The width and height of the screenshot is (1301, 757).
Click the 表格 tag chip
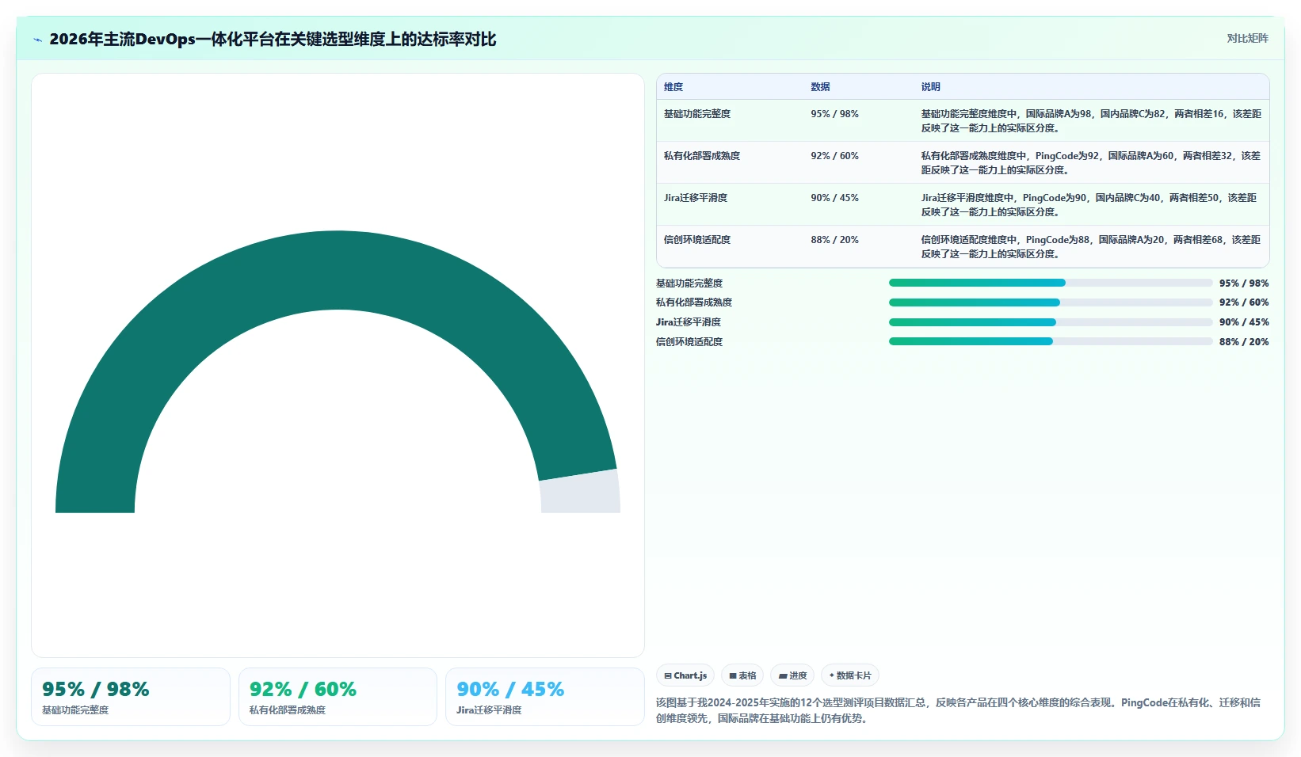click(x=742, y=675)
